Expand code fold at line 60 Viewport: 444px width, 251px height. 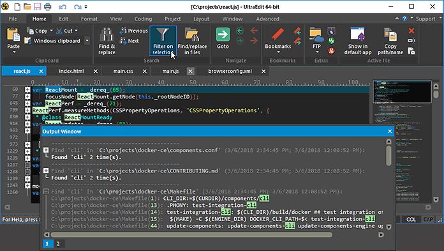point(27,90)
